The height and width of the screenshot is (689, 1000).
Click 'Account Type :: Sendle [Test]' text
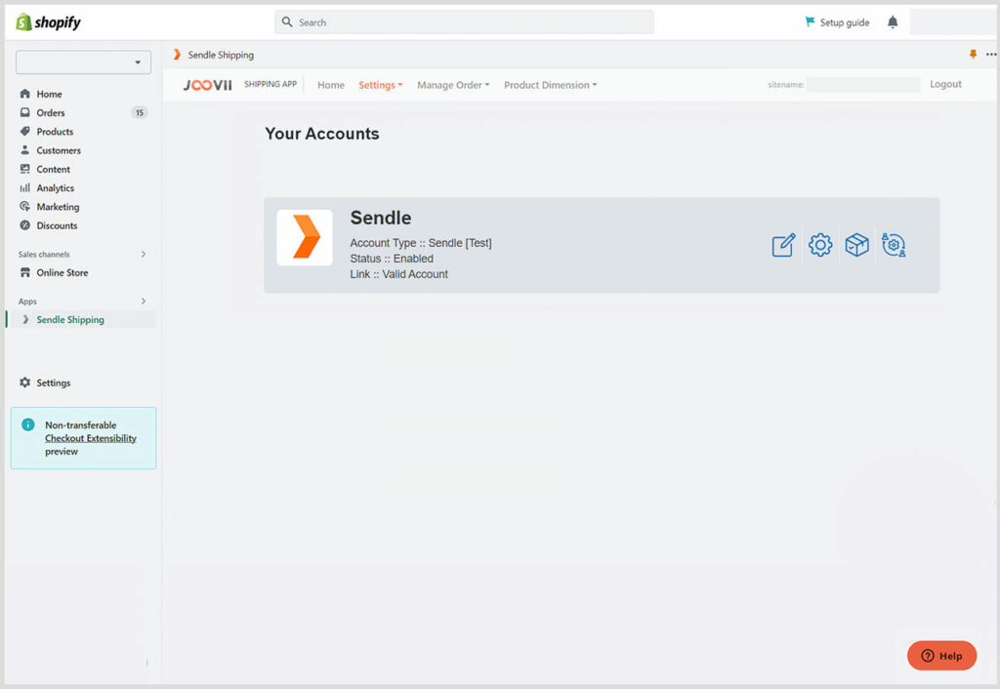pyautogui.click(x=421, y=243)
